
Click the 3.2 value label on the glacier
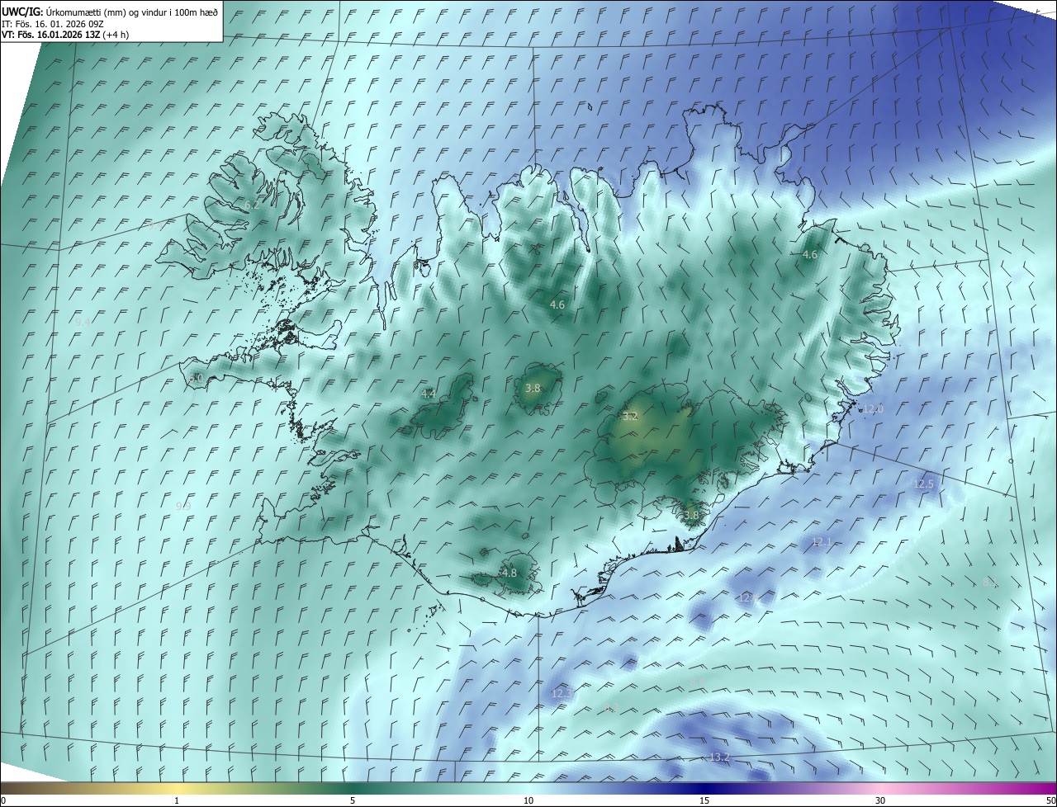click(x=630, y=417)
